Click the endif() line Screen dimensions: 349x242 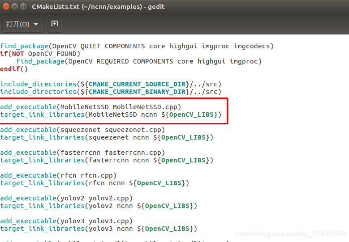(x=14, y=69)
